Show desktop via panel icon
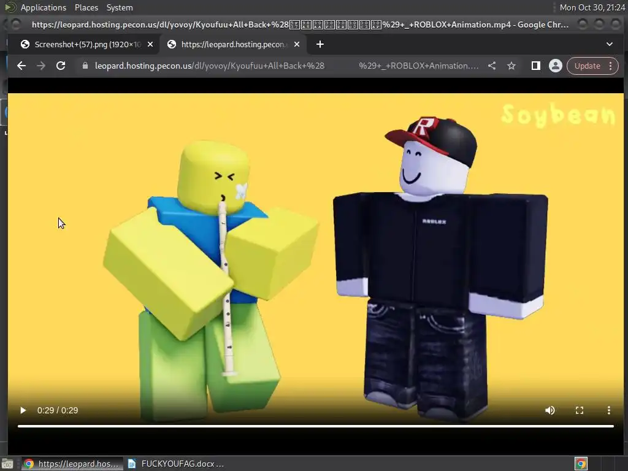 click(7, 464)
